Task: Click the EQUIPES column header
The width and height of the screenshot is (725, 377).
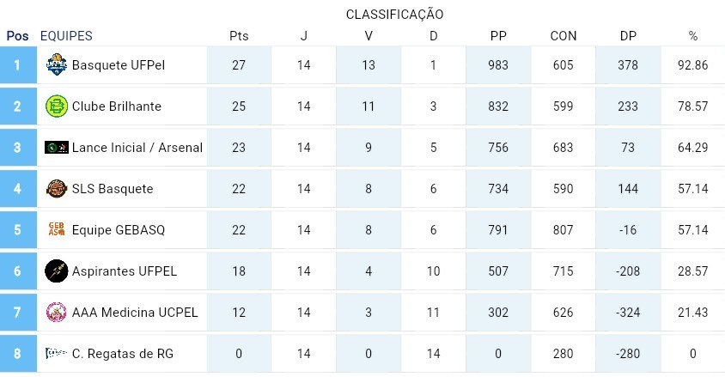Action: [x=66, y=36]
